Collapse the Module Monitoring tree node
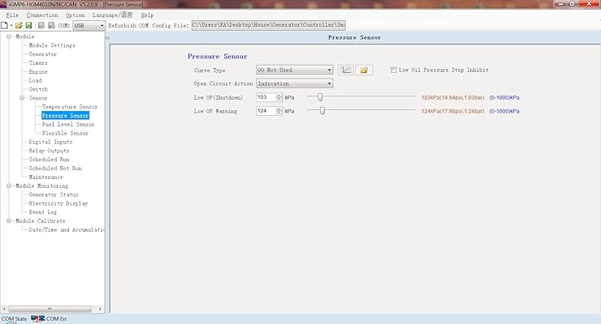 coord(9,186)
